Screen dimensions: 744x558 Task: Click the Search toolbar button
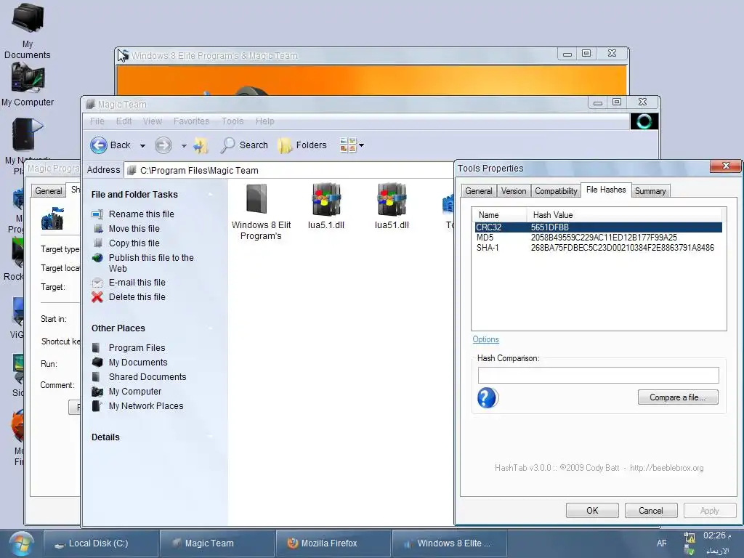click(x=244, y=145)
